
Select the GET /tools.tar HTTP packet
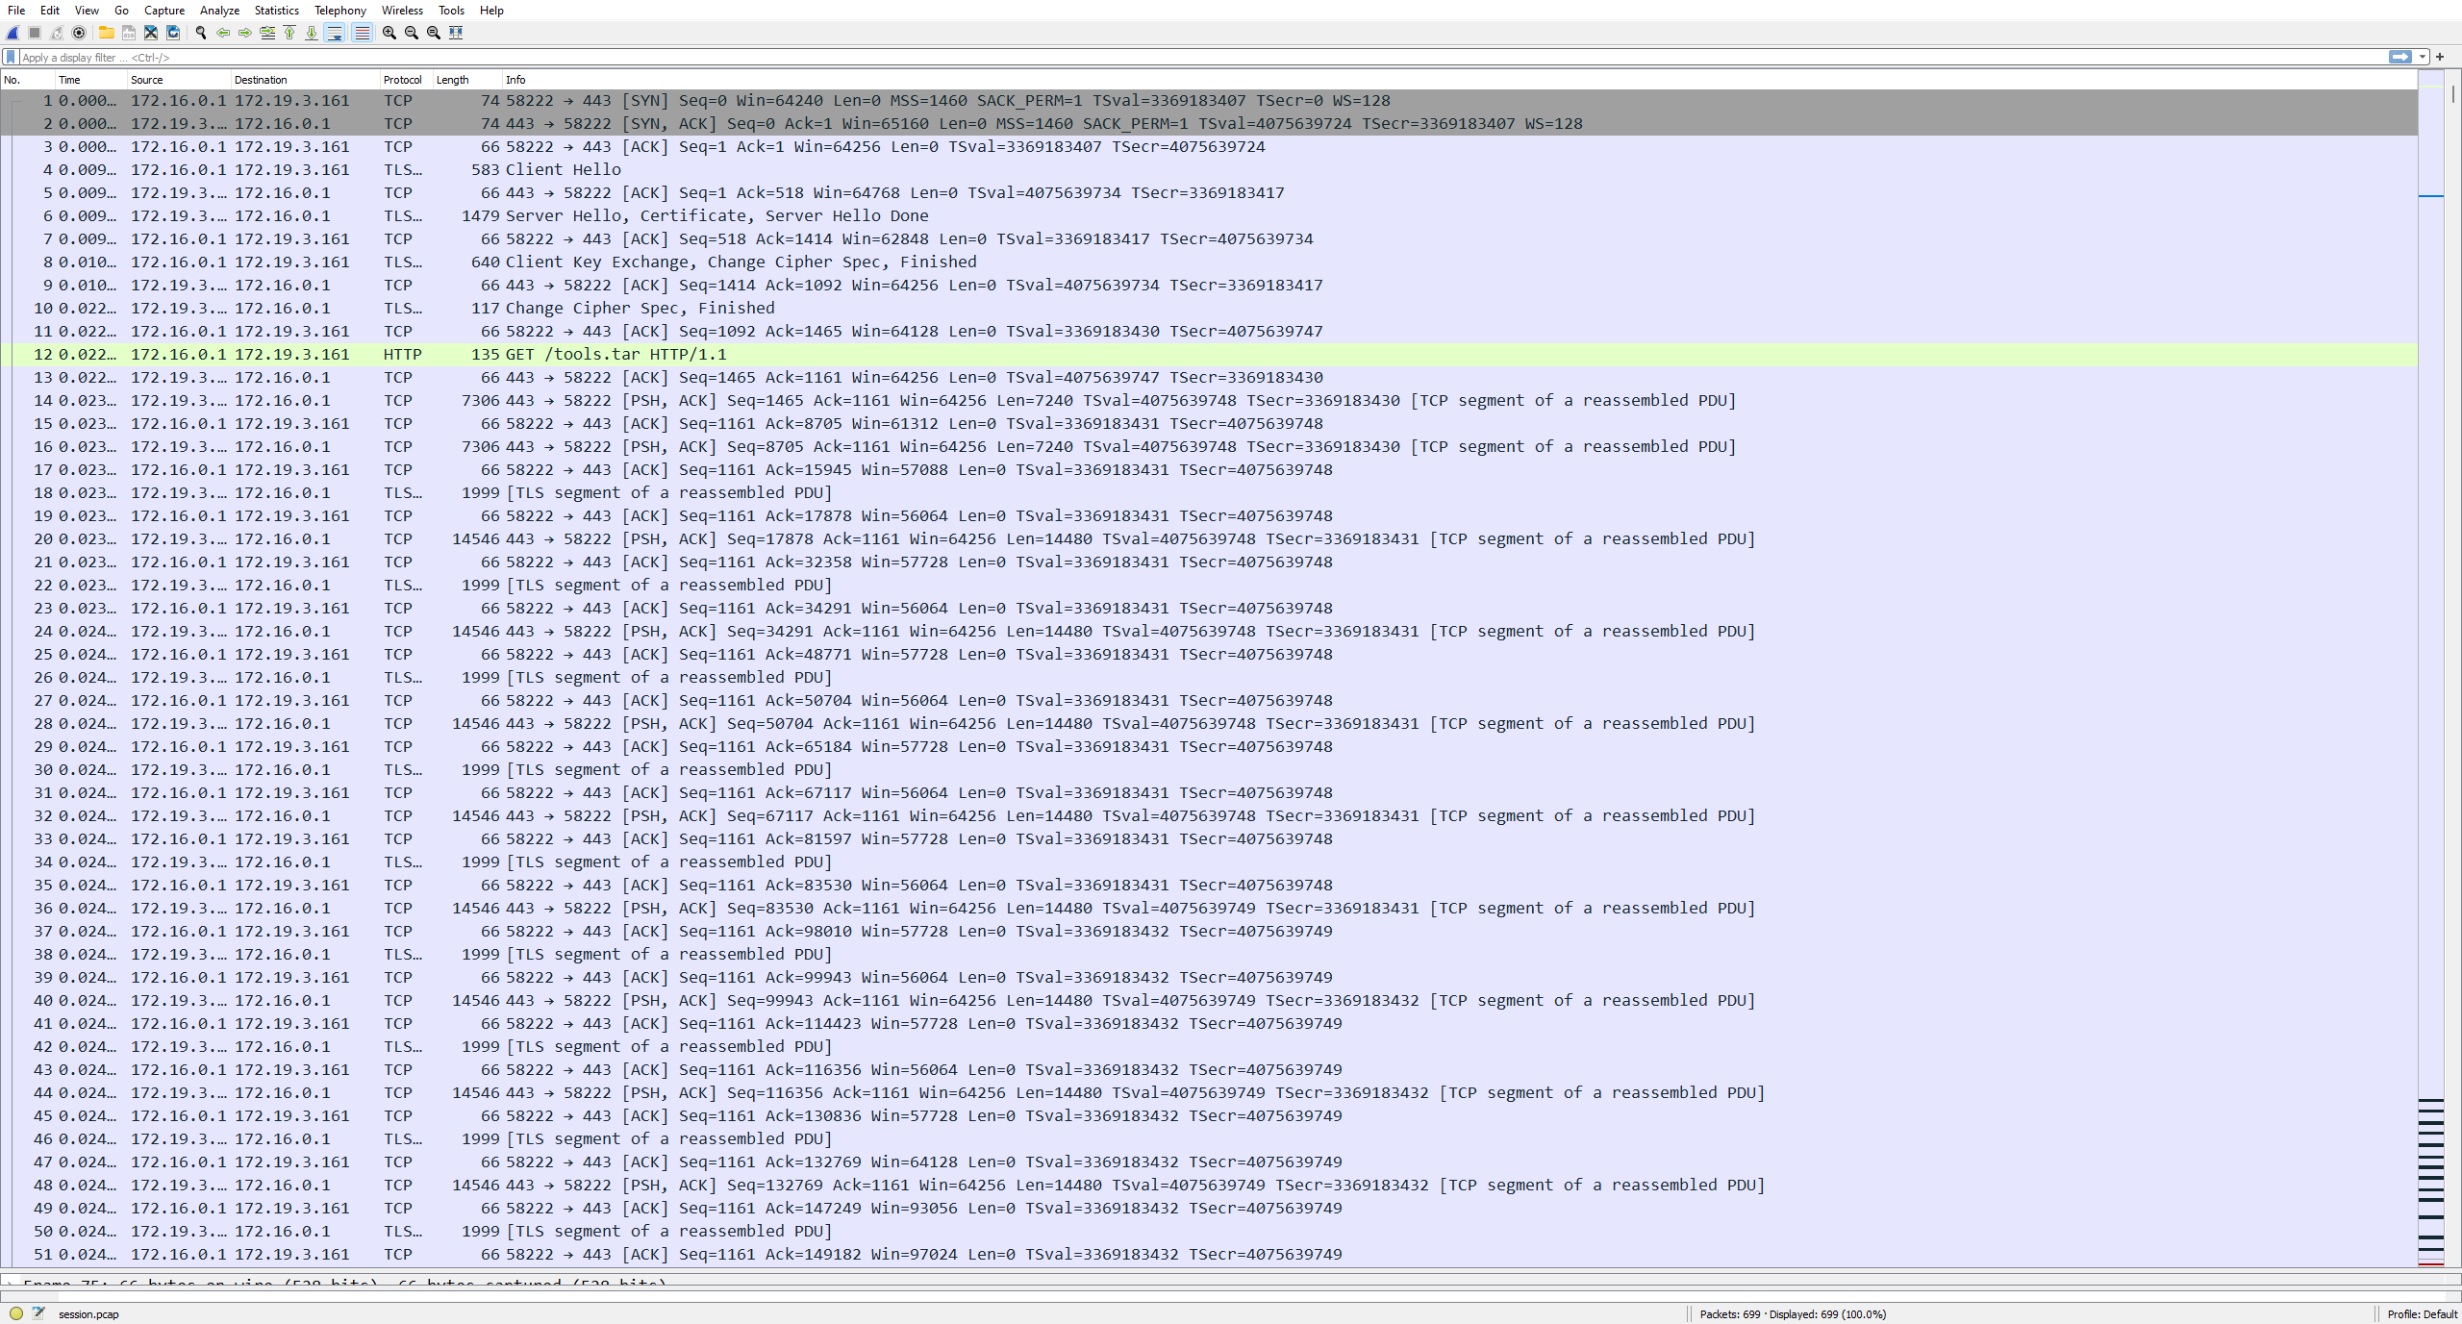point(1209,355)
